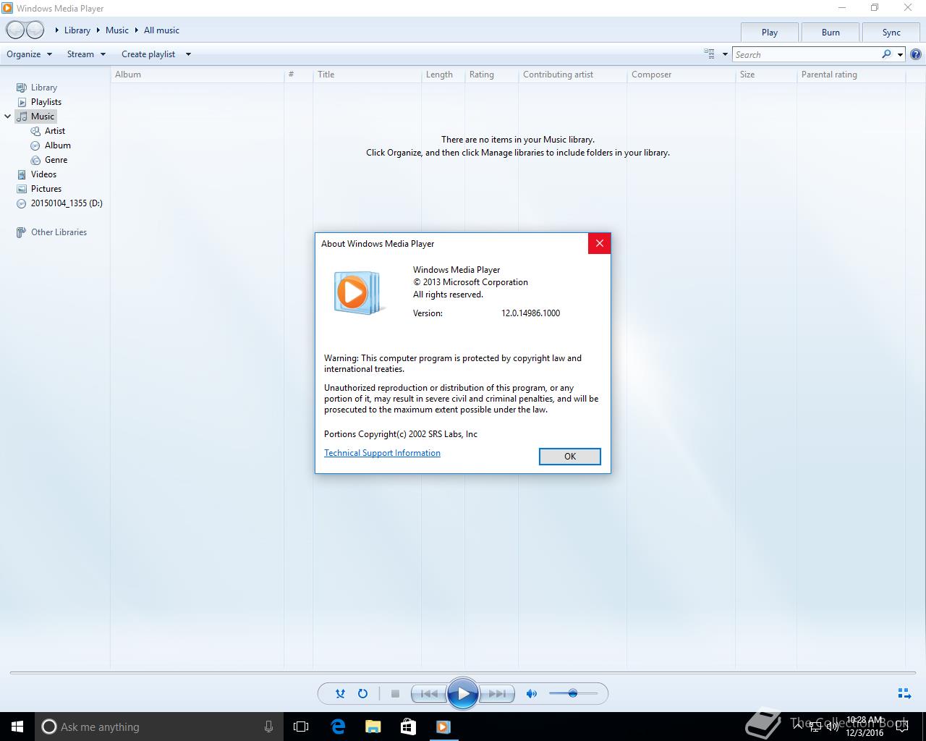926x741 pixels.
Task: Click the Stop playback button
Action: tap(395, 693)
